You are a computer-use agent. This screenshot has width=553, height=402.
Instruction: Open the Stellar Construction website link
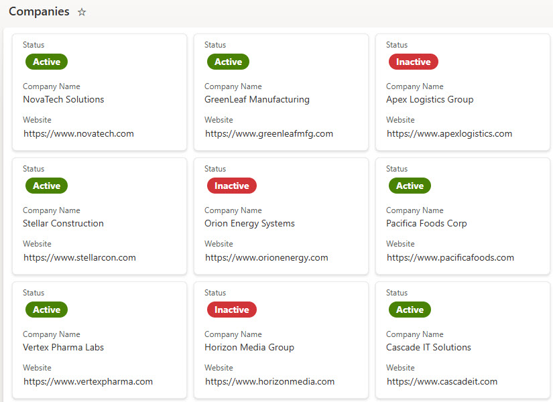(78, 257)
